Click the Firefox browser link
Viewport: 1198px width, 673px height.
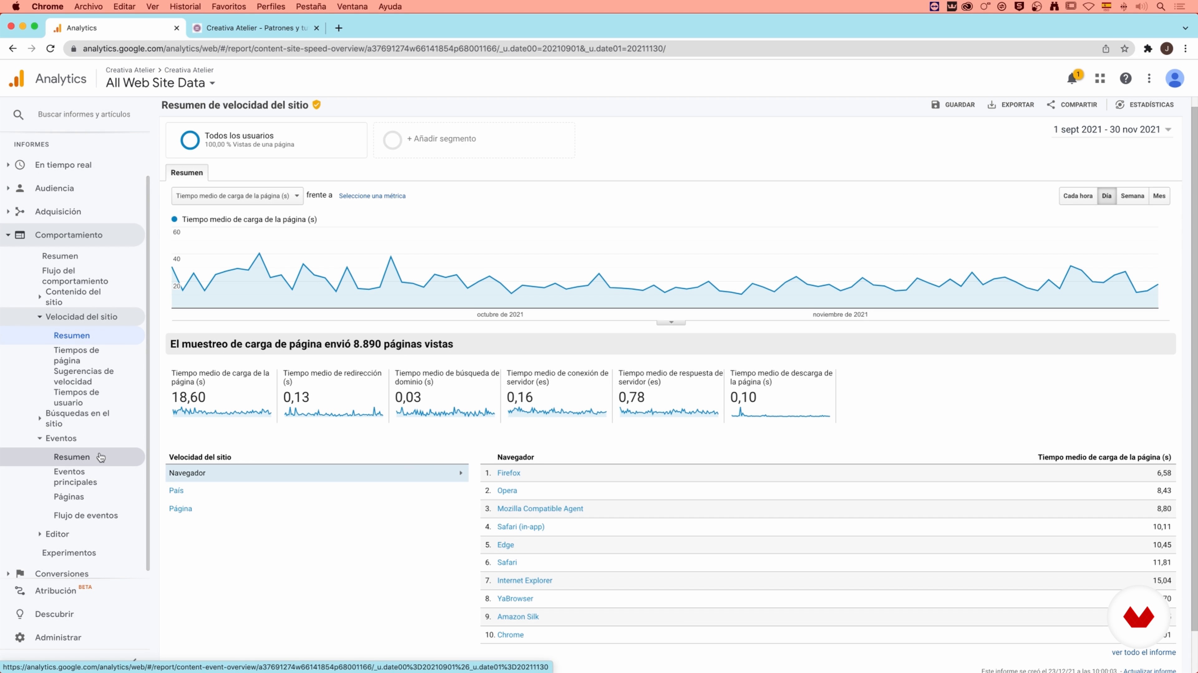(508, 473)
